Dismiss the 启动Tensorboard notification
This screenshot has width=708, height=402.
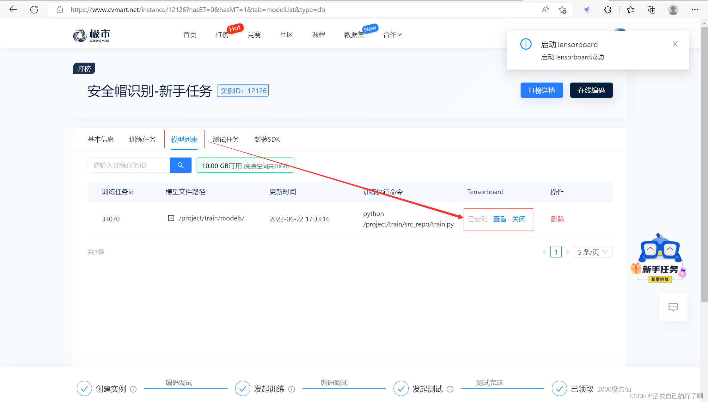tap(675, 44)
